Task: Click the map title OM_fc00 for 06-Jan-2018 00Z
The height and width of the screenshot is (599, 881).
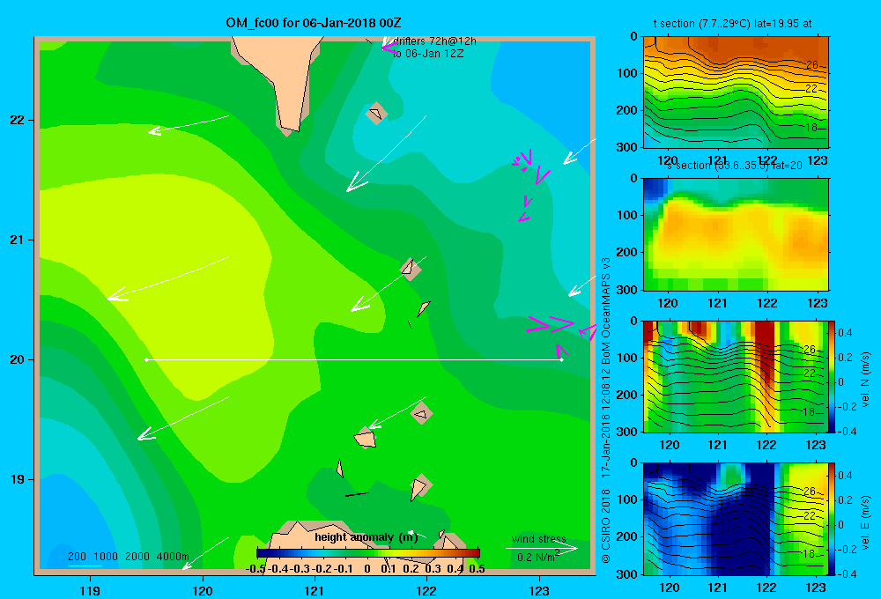Action: pos(314,23)
